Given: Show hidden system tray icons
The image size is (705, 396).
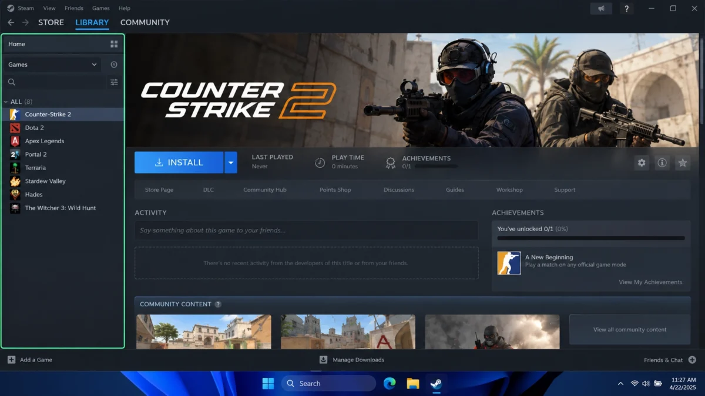Looking at the screenshot, I should coord(620,384).
